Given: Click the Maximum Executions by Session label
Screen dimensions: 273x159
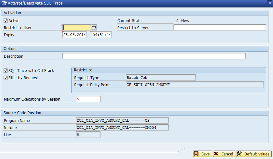Looking at the screenshot, I should tap(32, 99).
